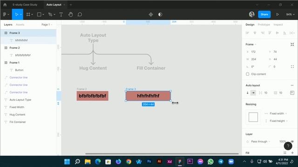Click Align left icon

tap(247, 33)
